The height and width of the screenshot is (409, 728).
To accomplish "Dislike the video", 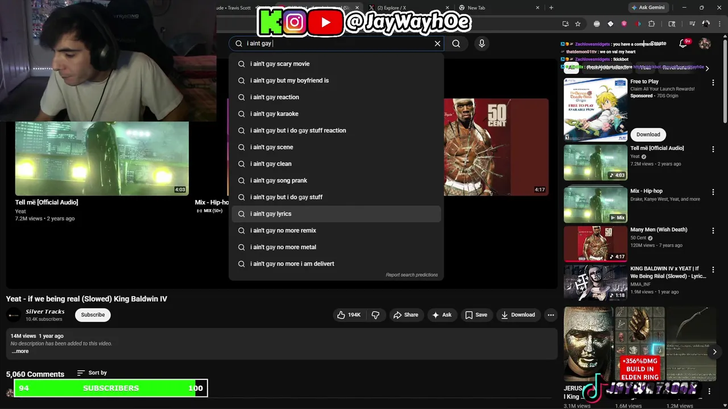I will (375, 315).
